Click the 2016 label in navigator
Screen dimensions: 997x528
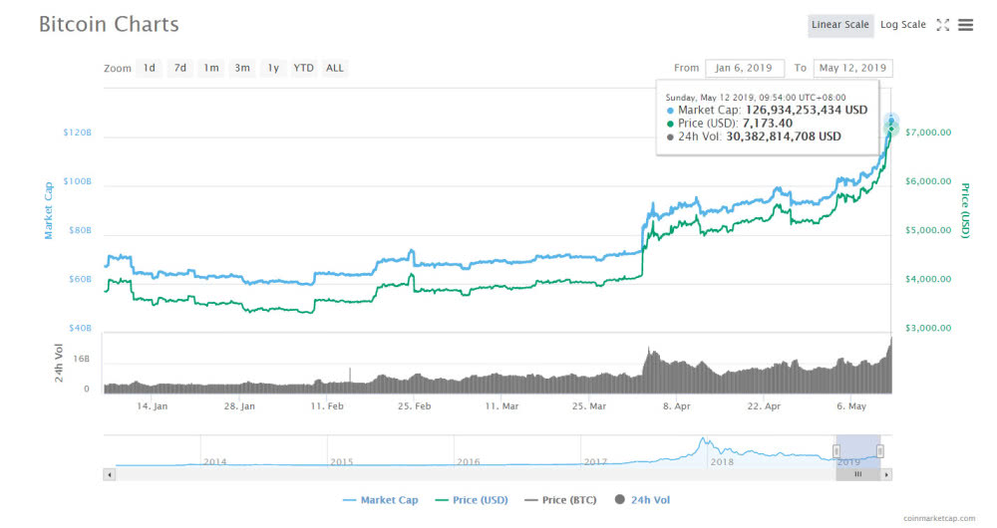click(x=468, y=462)
